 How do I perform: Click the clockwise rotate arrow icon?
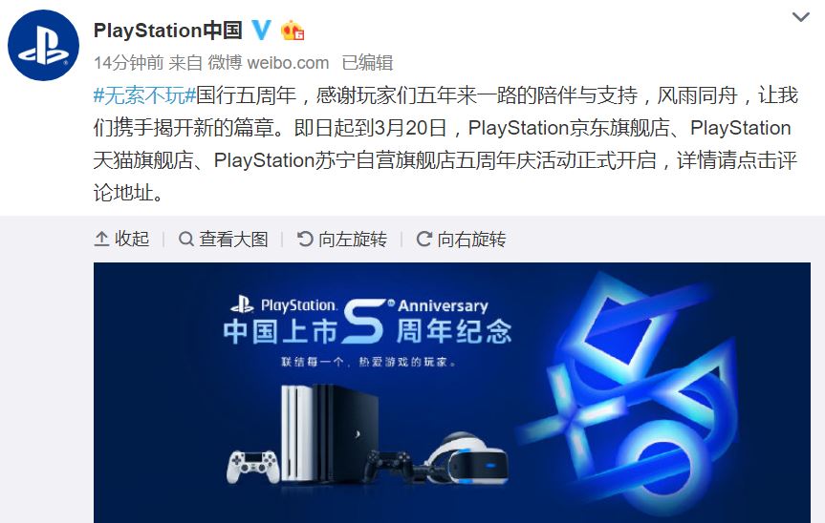[424, 240]
